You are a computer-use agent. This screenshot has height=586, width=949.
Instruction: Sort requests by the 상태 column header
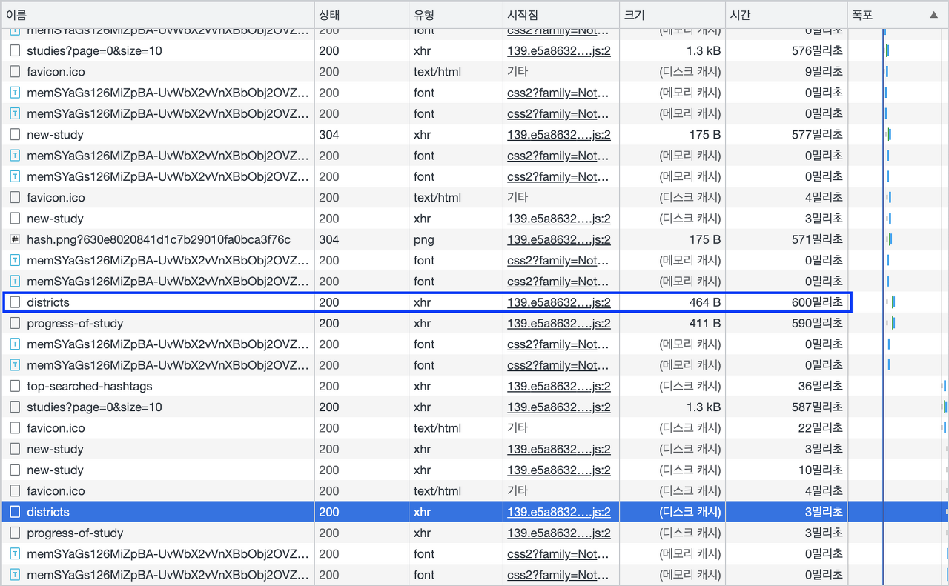coord(362,15)
